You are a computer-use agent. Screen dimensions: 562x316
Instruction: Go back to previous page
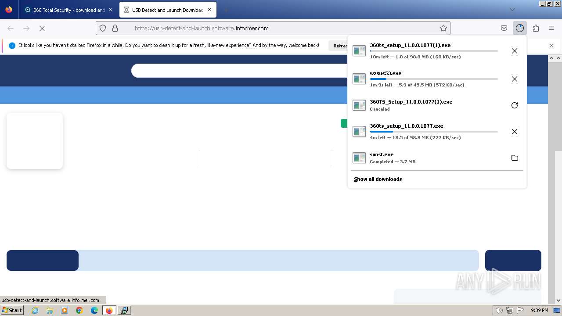pyautogui.click(x=11, y=28)
